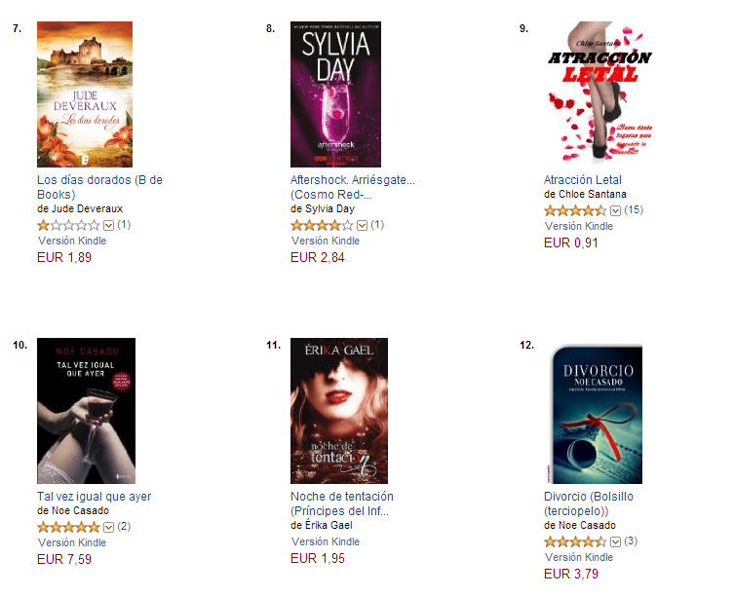Open Tal vez igual que ayer title link
The height and width of the screenshot is (596, 734).
[95, 497]
